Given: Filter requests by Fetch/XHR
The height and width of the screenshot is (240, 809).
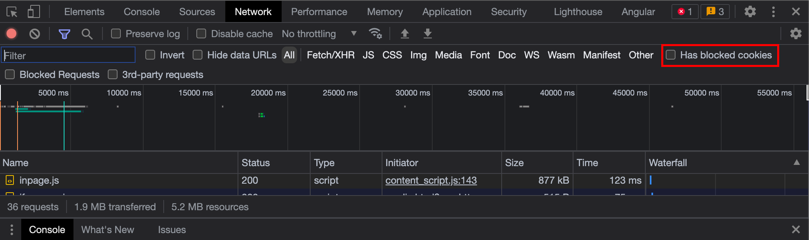Looking at the screenshot, I should pyautogui.click(x=331, y=55).
